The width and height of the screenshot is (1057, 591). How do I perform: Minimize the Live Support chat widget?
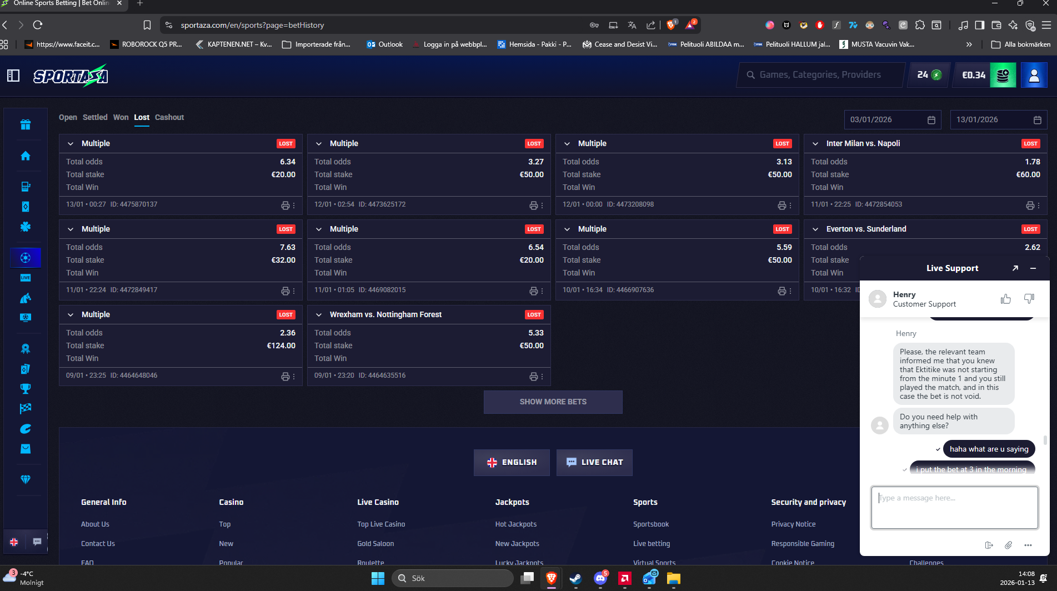click(x=1033, y=268)
